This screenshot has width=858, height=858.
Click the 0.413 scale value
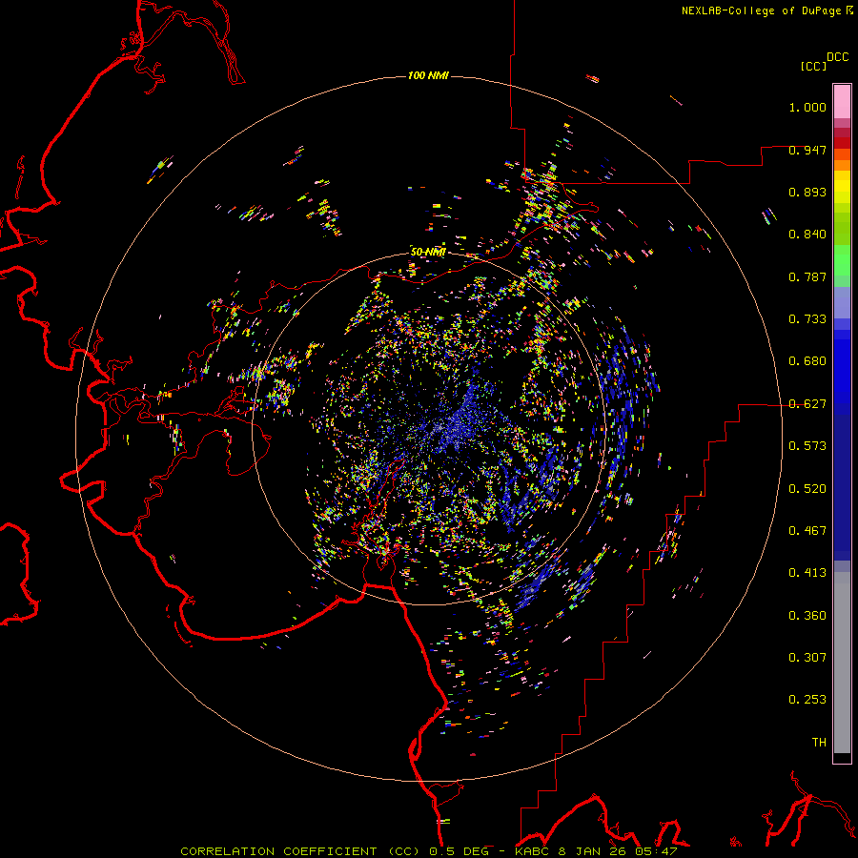pyautogui.click(x=807, y=573)
